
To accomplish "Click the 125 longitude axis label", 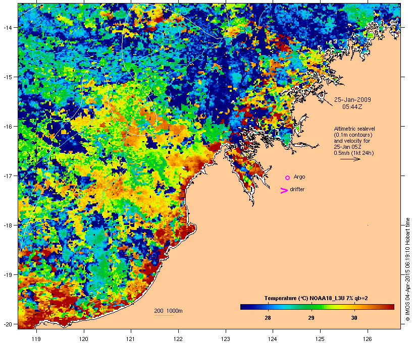I will (x=320, y=338).
